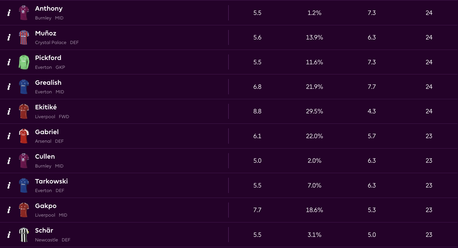Click Gabriel's red Arsenal shirt
458x248 pixels.
[24, 136]
